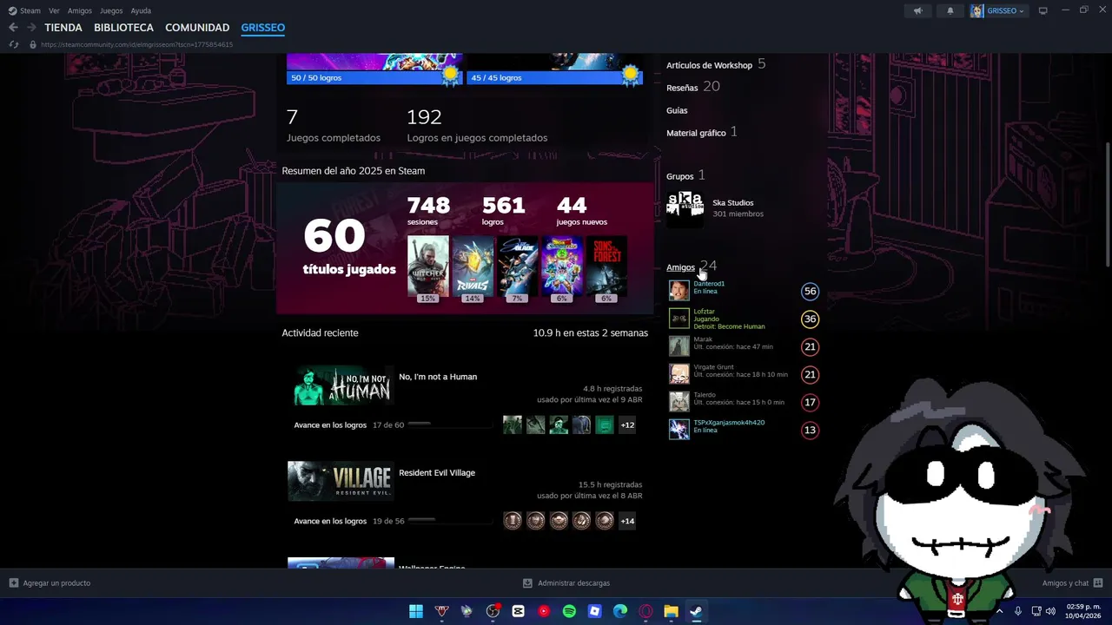Open the Amigos menu in the menu bar
Image resolution: width=1112 pixels, height=625 pixels.
point(80,10)
